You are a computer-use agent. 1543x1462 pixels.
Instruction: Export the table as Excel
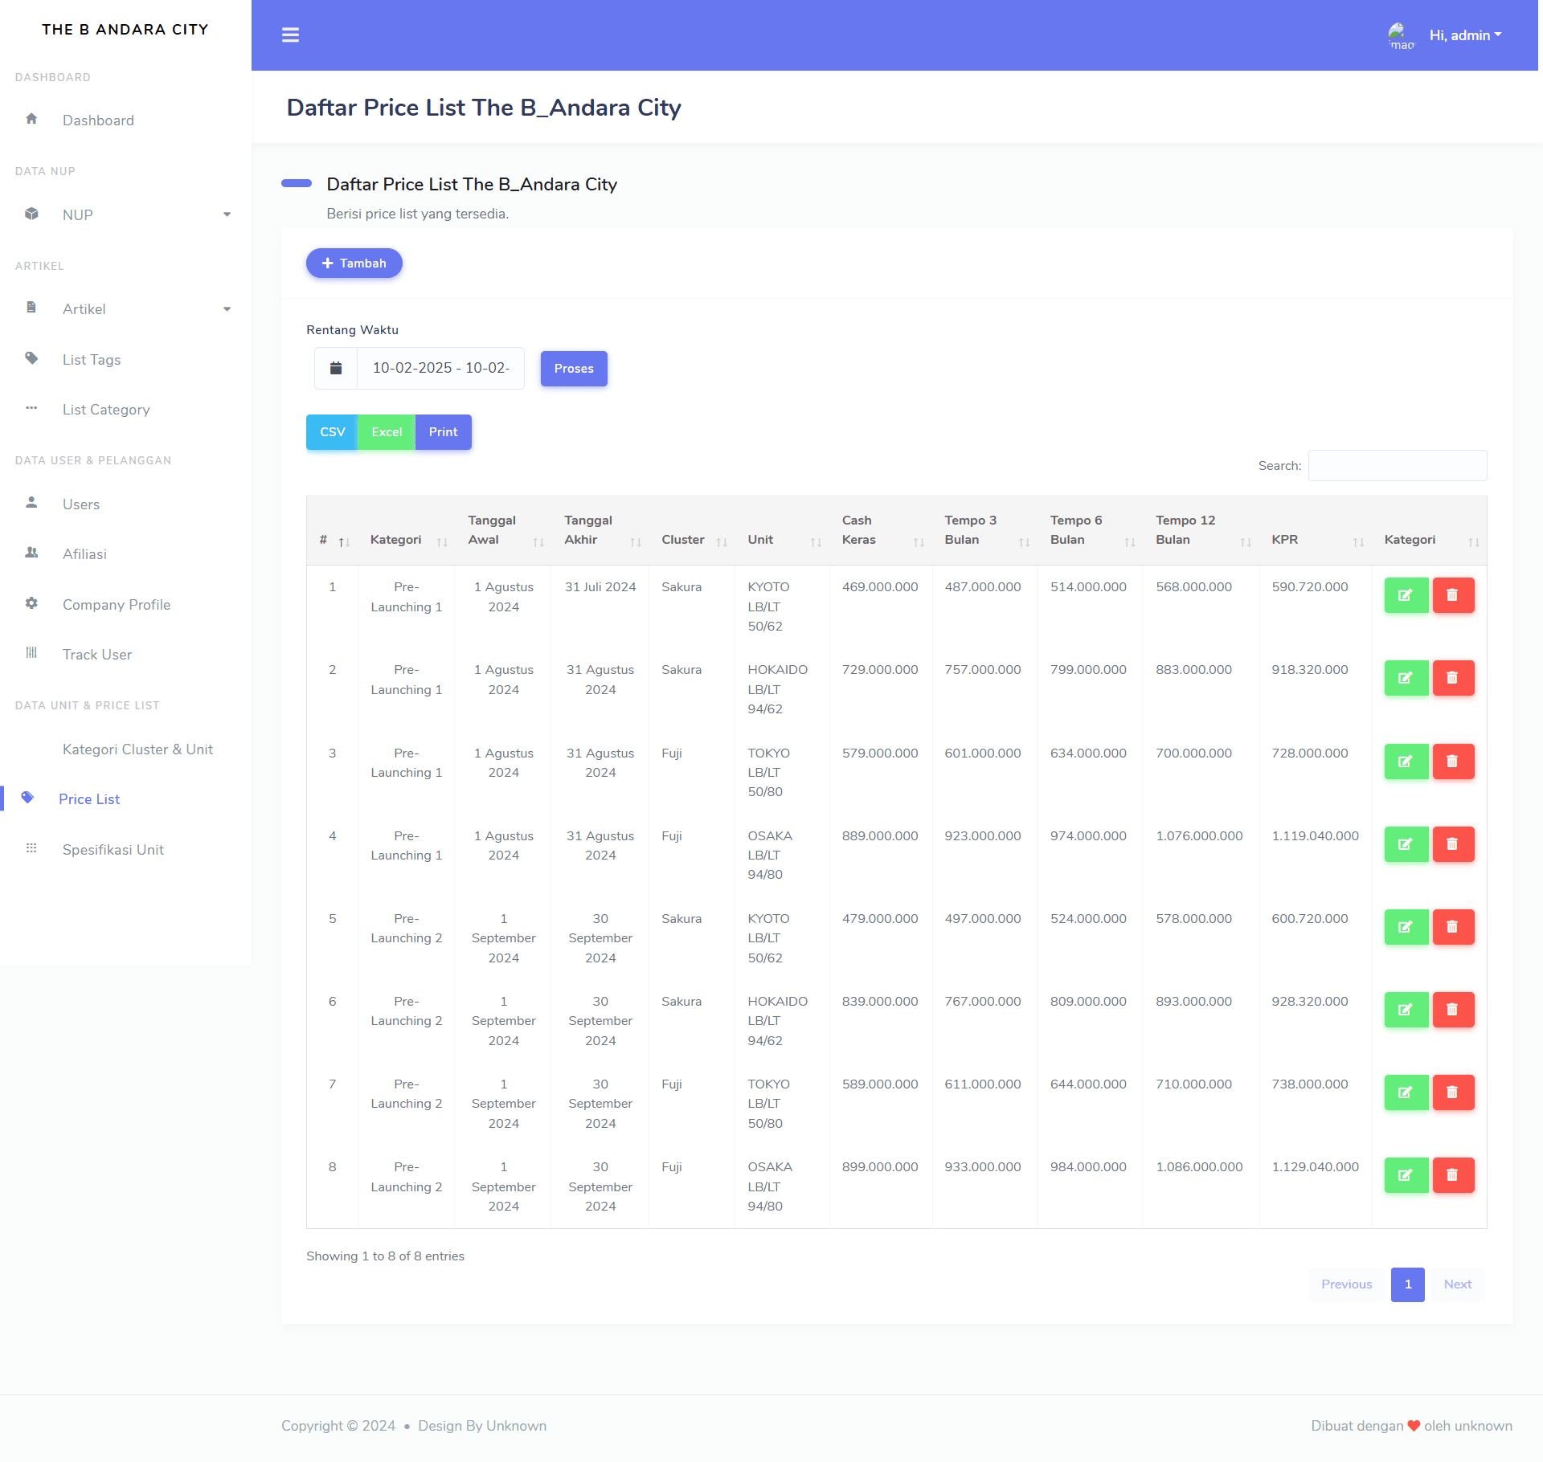coord(387,431)
